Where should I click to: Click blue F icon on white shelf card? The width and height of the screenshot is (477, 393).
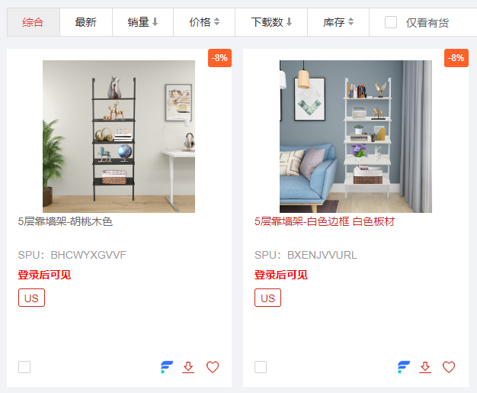point(404,367)
